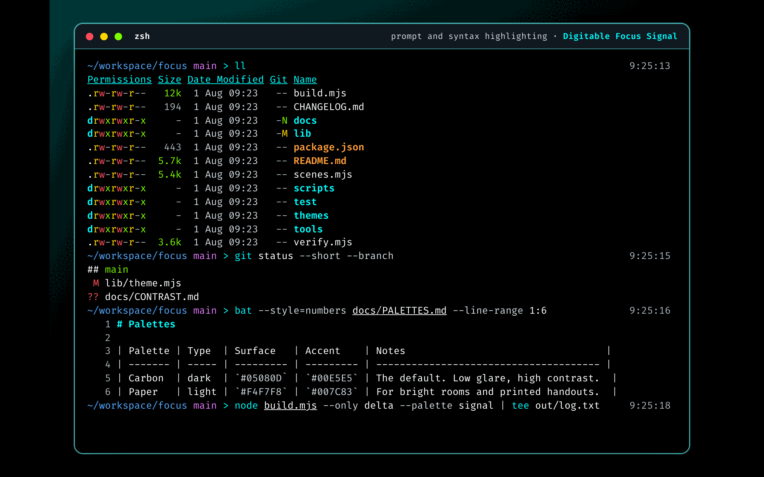The image size is (764, 477).
Task: Click the #007C83 accent value
Action: (332, 392)
